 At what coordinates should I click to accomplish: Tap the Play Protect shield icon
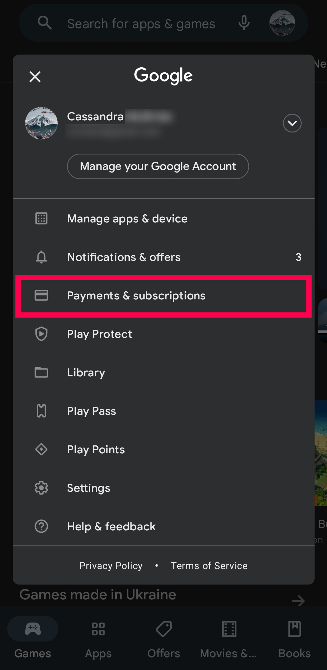(42, 334)
